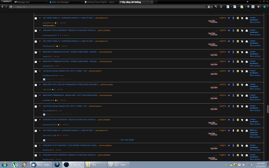
Task: Open a new tab with plus button
Action: [x=156, y=2]
